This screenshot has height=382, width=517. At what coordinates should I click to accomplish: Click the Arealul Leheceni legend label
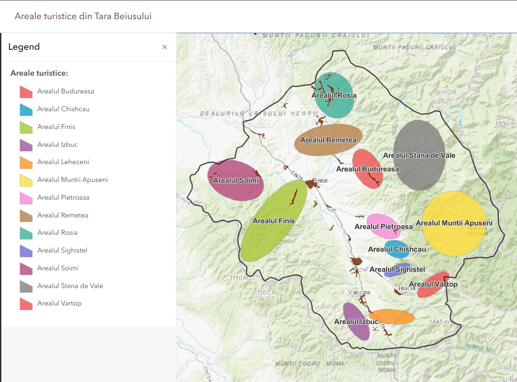63,162
